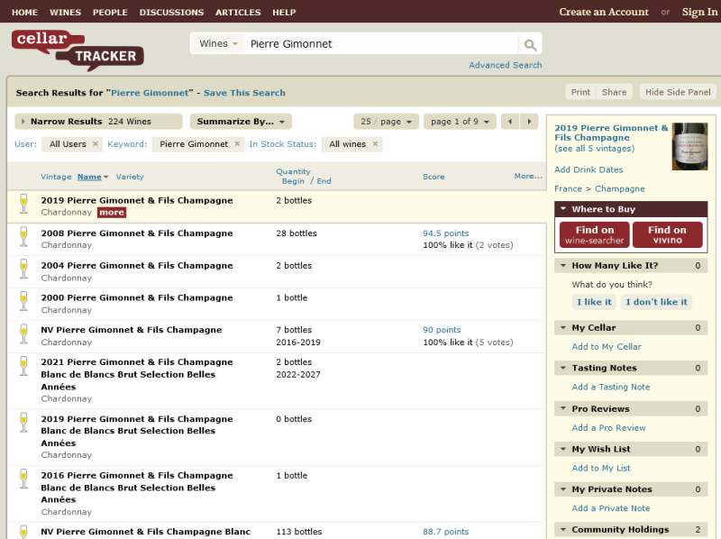Viewport: 721px width, 539px height.
Task: Click in the search text field
Action: point(381,44)
